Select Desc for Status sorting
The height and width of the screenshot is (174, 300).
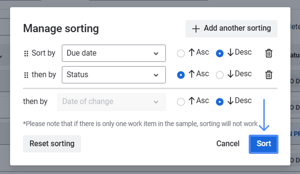(219, 75)
